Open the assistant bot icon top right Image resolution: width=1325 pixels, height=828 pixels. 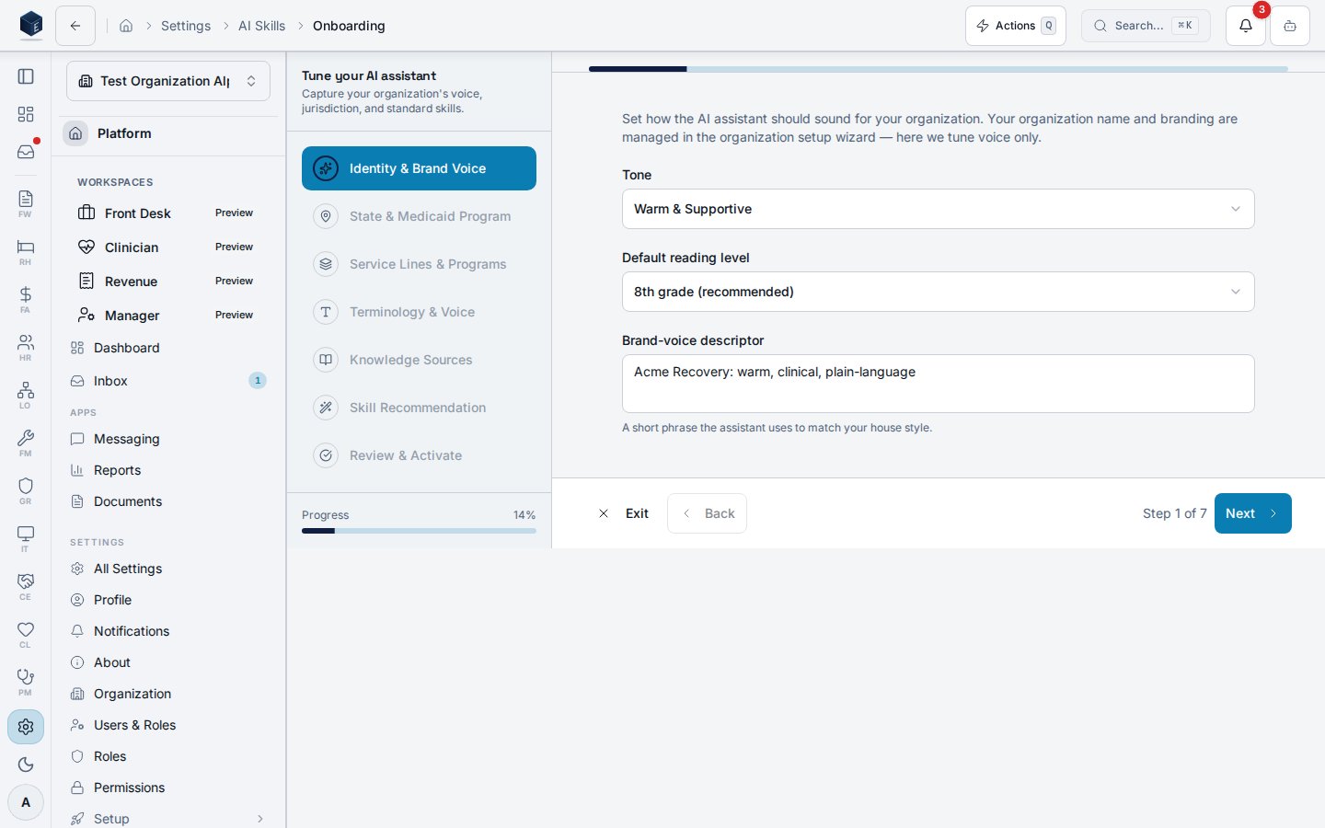coord(1290,26)
